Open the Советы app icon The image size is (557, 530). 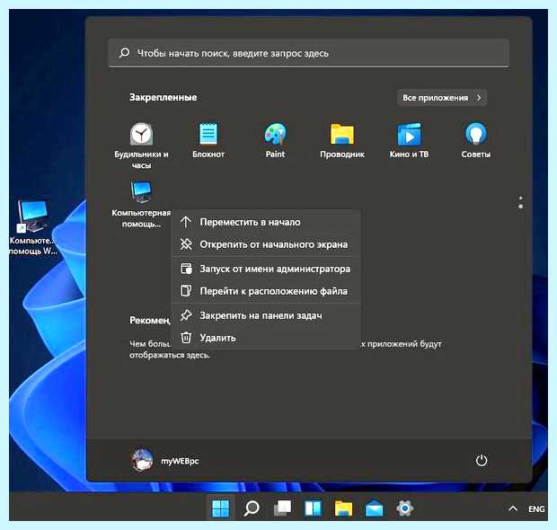(475, 140)
